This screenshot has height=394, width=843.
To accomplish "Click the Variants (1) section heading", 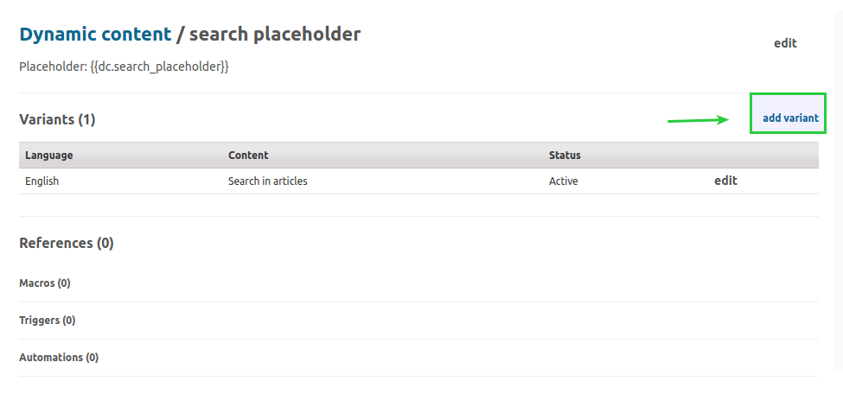I will [57, 119].
